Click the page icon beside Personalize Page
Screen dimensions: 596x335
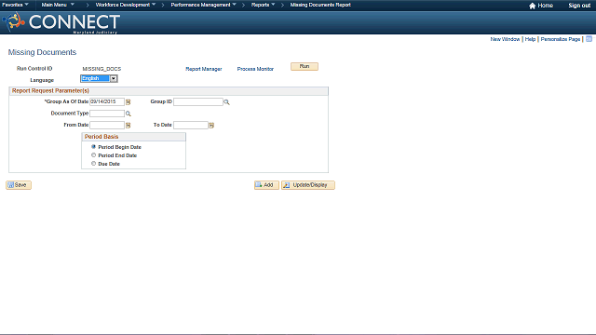click(589, 39)
